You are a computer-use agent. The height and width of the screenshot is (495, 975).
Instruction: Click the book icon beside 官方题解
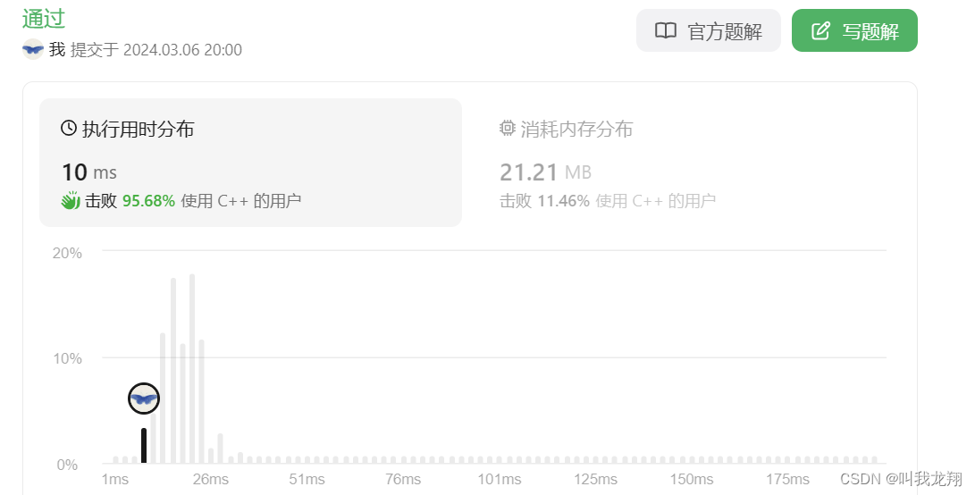point(665,30)
